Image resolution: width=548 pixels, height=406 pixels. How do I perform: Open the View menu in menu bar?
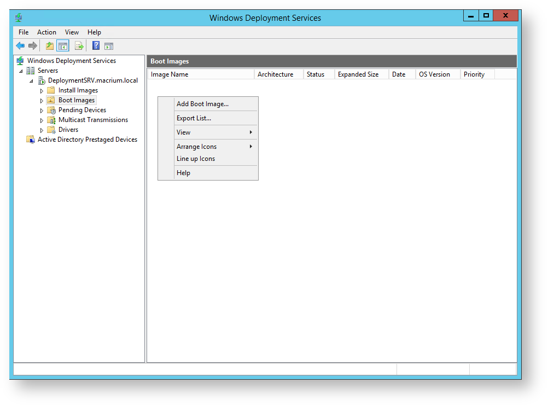[x=72, y=32]
